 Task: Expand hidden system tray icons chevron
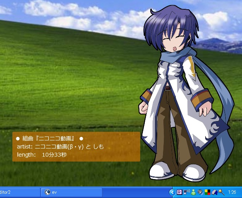point(172,192)
